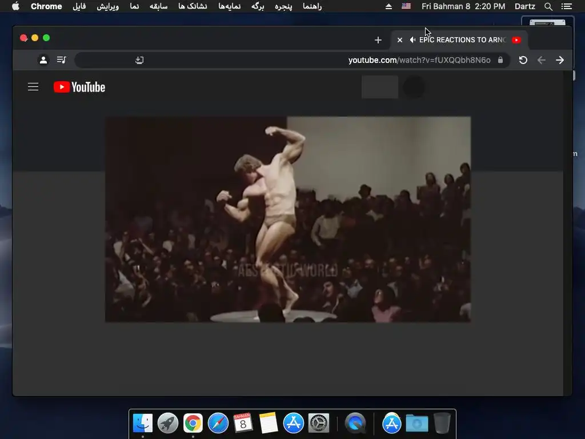Image resolution: width=585 pixels, height=439 pixels.
Task: Open the پنجره menu
Action: coord(283,6)
